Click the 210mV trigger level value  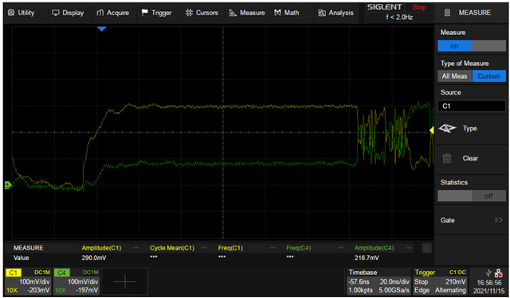pos(455,281)
